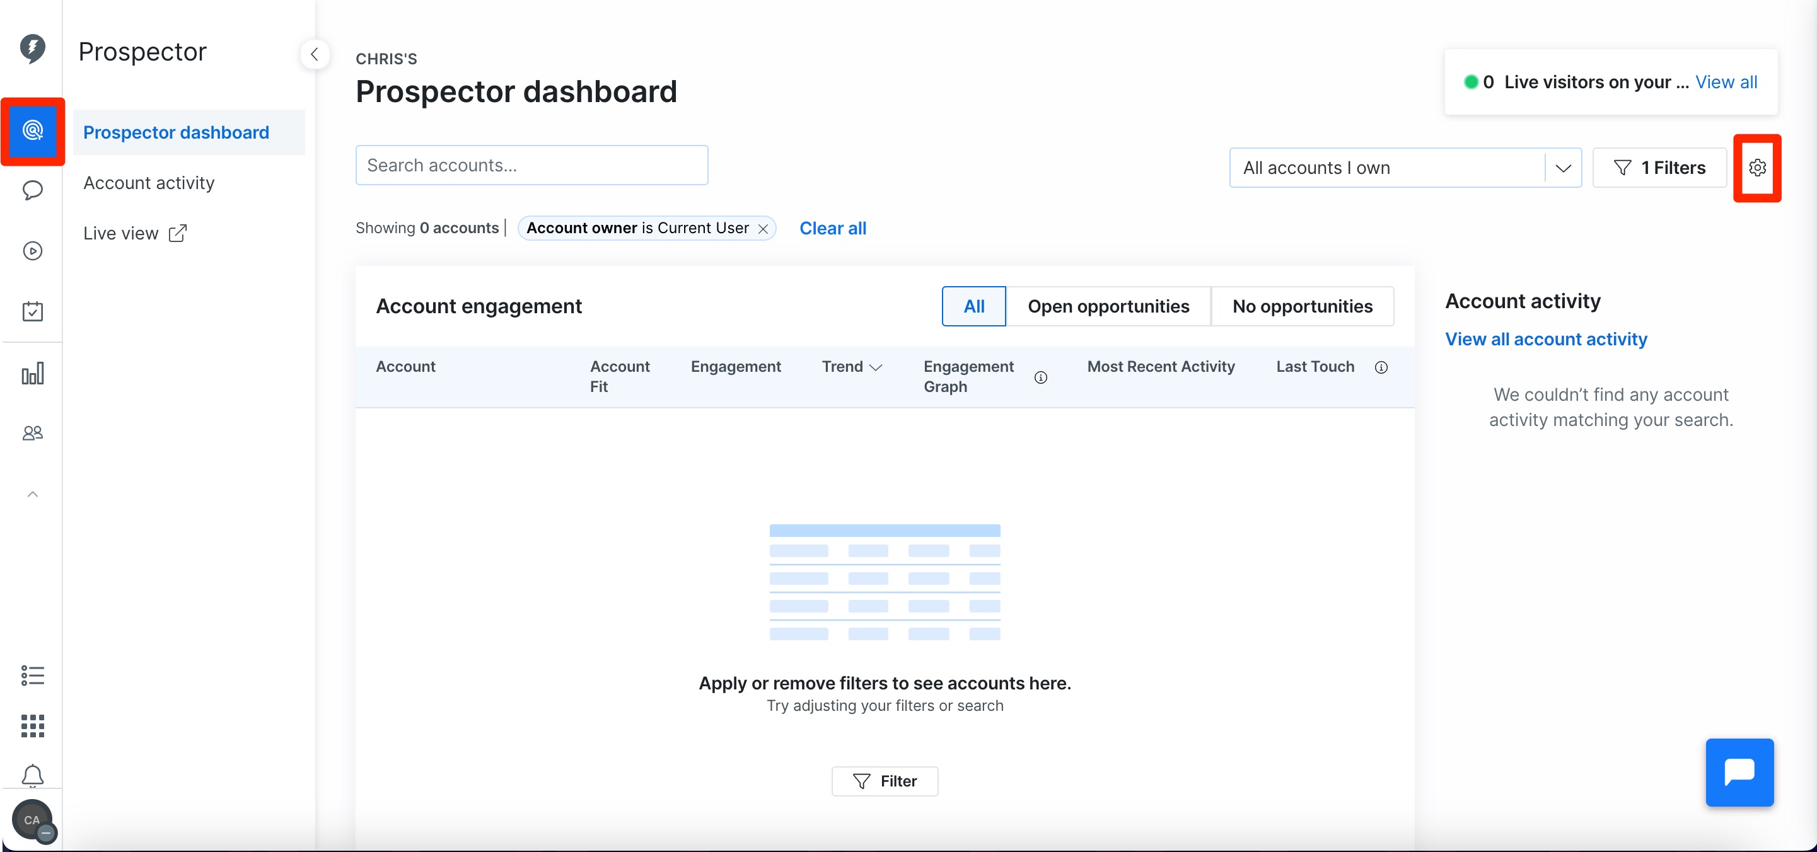Open the 1 Filters button
Image resolution: width=1817 pixels, height=852 pixels.
point(1659,168)
